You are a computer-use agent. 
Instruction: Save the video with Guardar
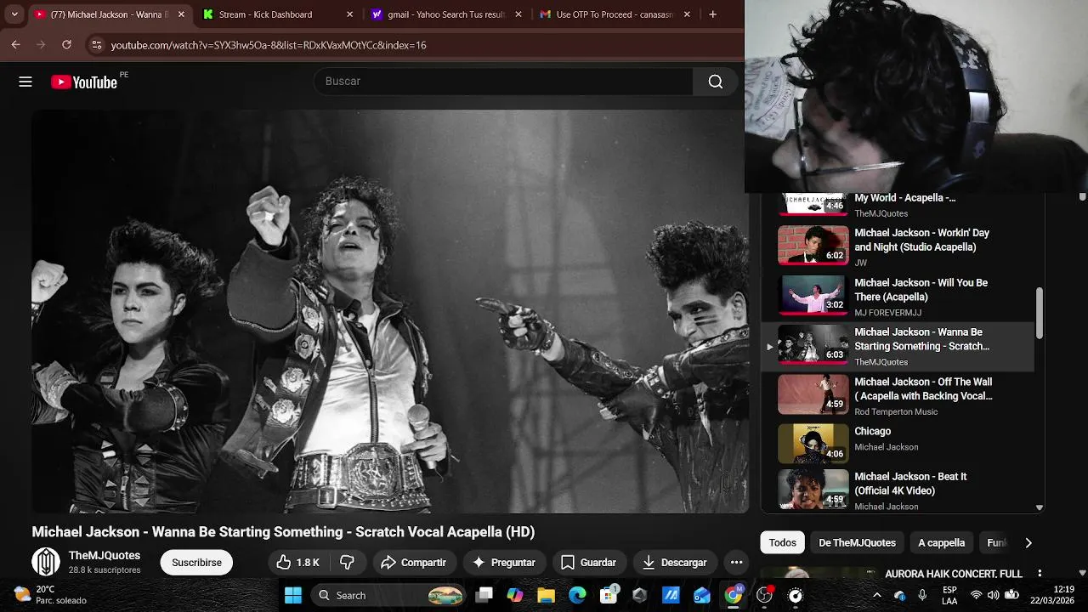[x=588, y=563]
